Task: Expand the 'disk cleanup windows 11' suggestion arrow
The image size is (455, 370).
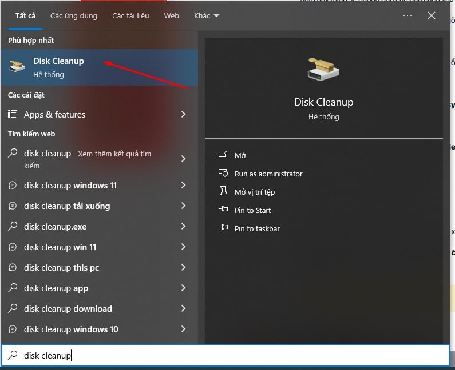Action: 183,186
